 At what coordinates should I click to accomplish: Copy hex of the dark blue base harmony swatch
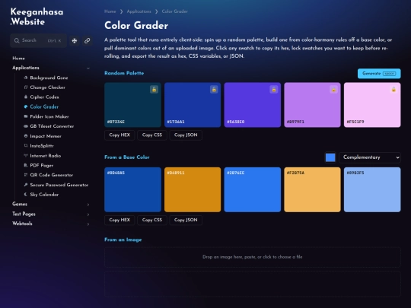(132, 189)
